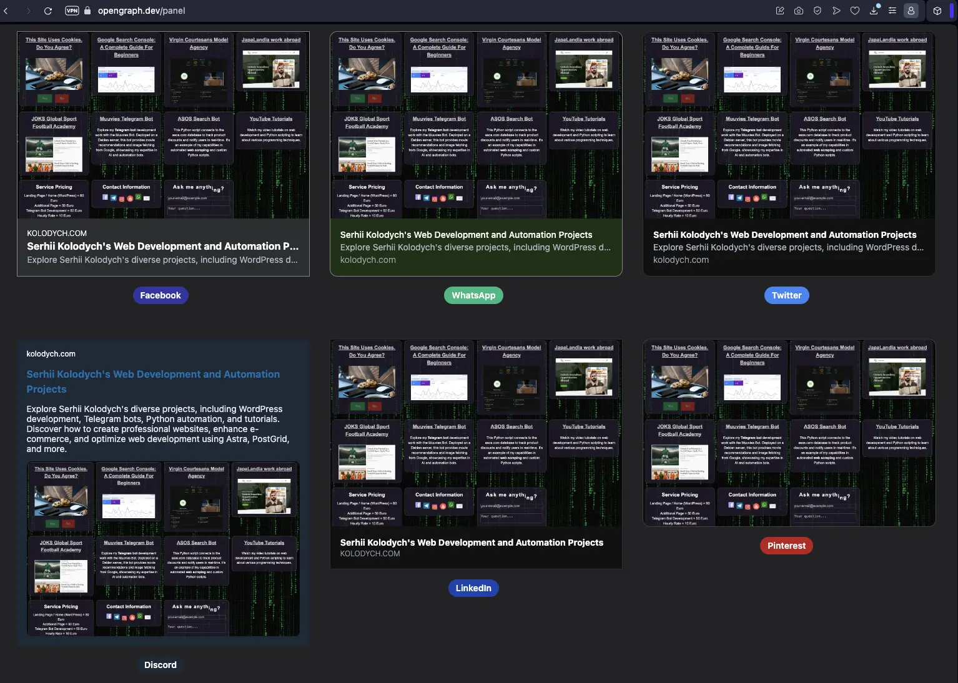Image resolution: width=958 pixels, height=683 pixels.
Task: Click the heart favorites icon
Action: [855, 11]
